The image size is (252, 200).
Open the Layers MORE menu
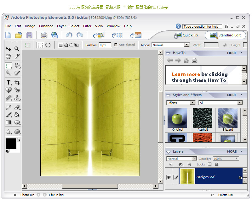coord(234,151)
